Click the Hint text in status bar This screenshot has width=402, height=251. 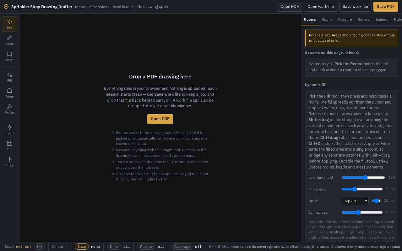click(x=309, y=247)
